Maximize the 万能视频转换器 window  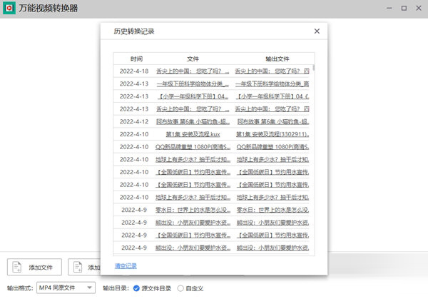(x=404, y=8)
